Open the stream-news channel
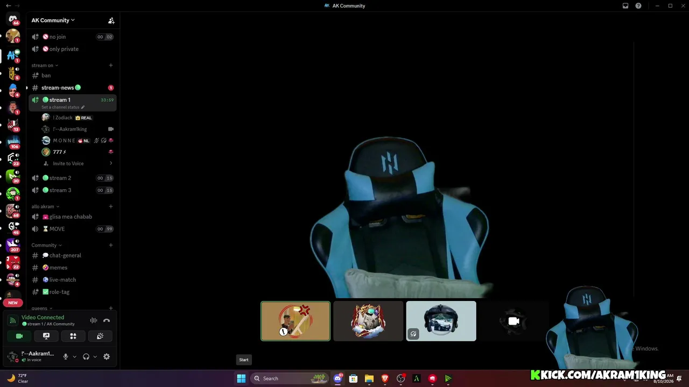Viewport: 689px width, 387px height. [73, 88]
